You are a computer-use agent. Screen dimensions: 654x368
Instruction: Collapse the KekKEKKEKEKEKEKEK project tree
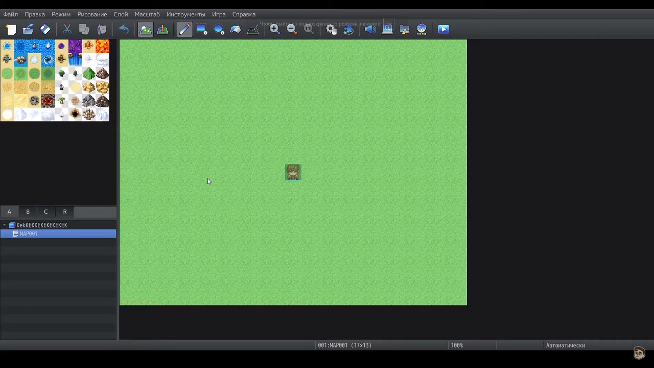coord(5,225)
